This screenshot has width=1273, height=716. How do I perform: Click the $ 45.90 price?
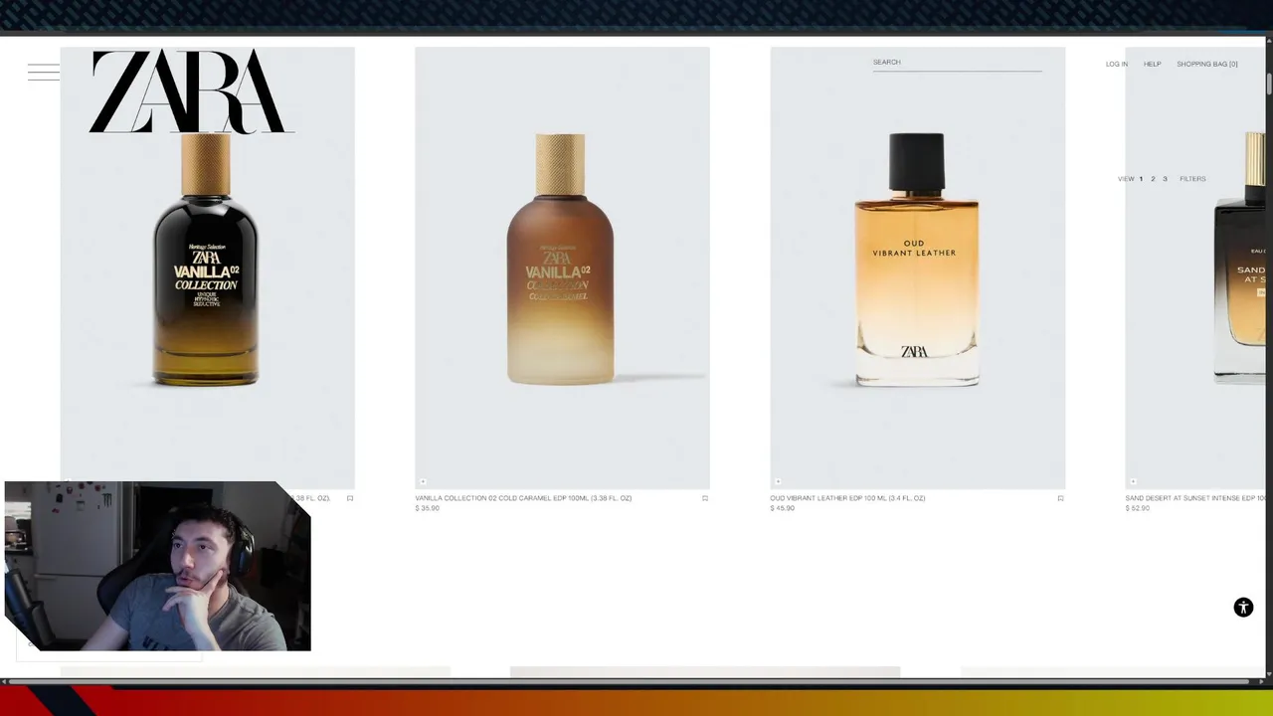(x=782, y=508)
